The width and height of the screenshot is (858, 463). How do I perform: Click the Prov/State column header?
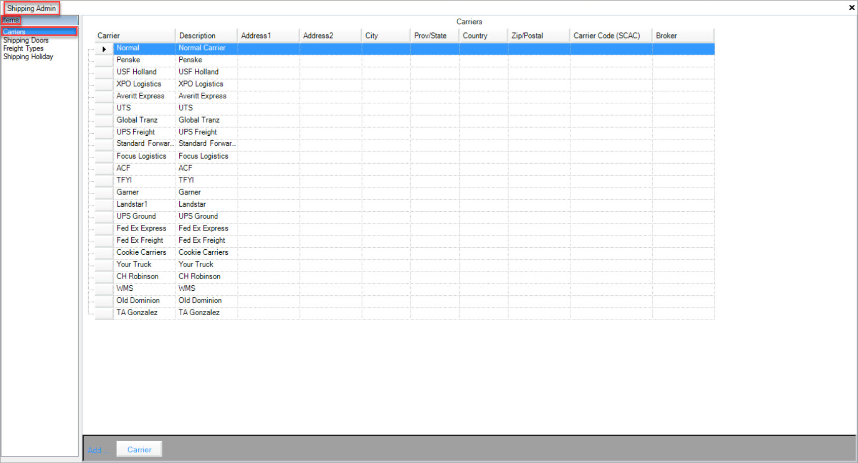coord(435,35)
